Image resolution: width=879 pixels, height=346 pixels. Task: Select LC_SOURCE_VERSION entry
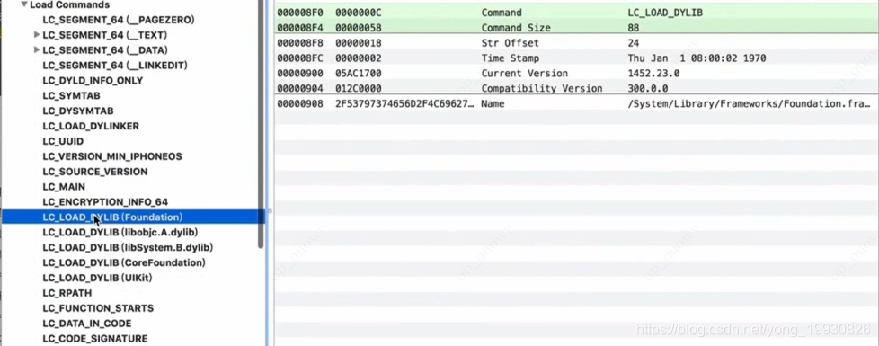coord(94,172)
